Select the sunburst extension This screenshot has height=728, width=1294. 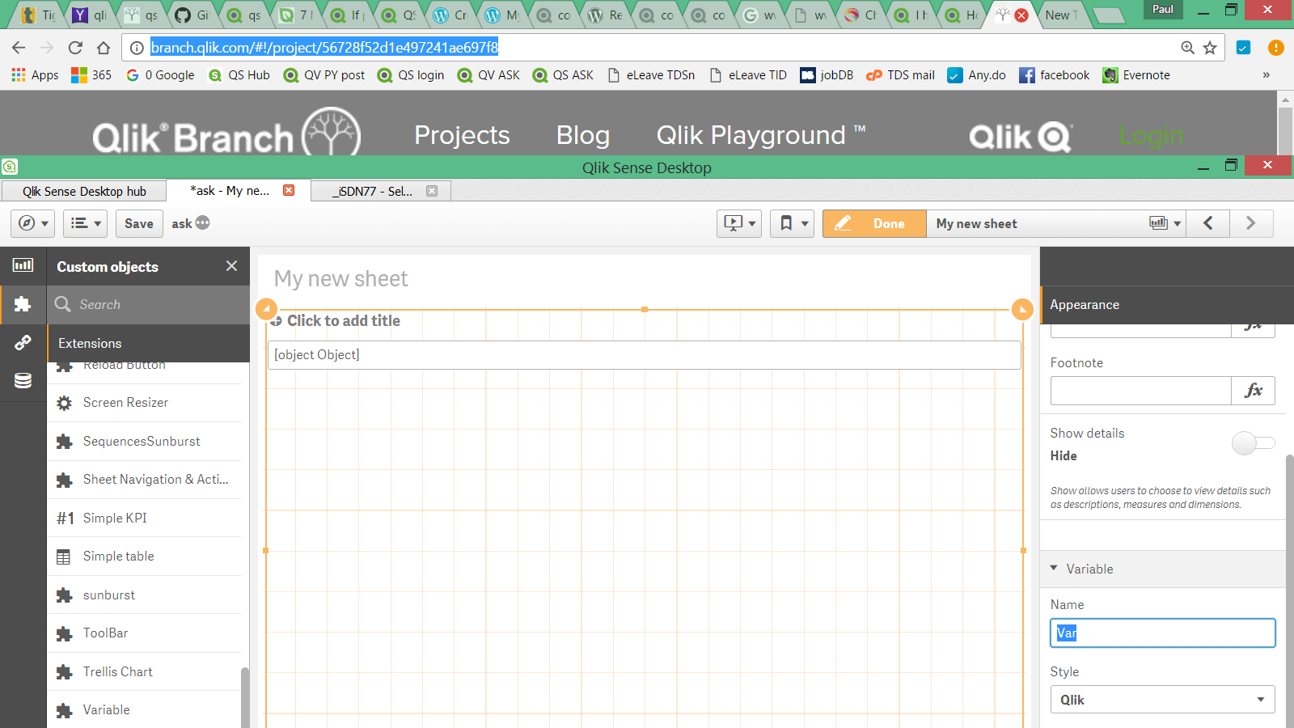pyautogui.click(x=144, y=595)
